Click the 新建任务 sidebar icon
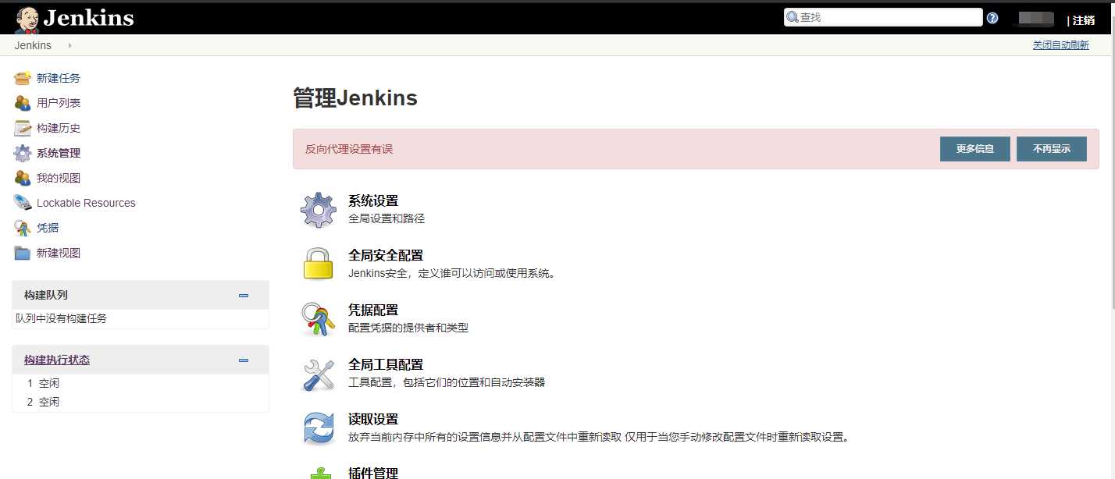This screenshot has height=479, width=1115. click(x=23, y=78)
